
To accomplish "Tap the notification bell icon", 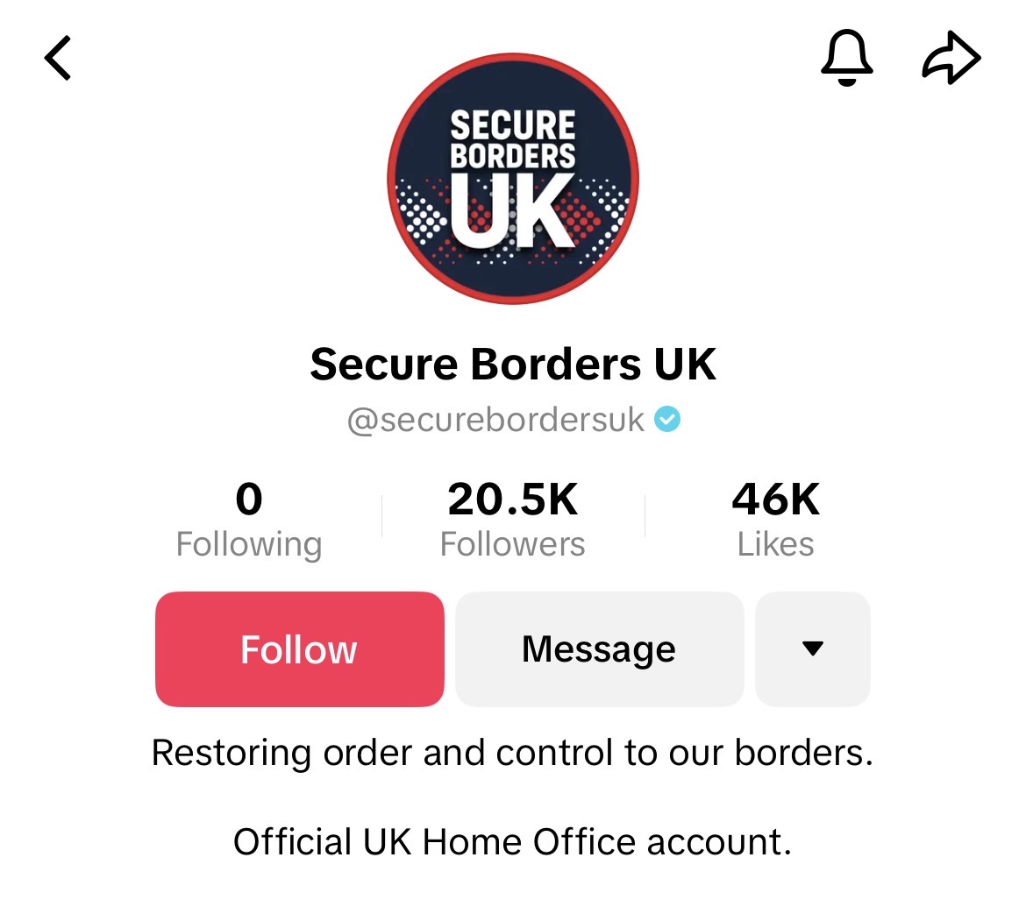I will (847, 59).
